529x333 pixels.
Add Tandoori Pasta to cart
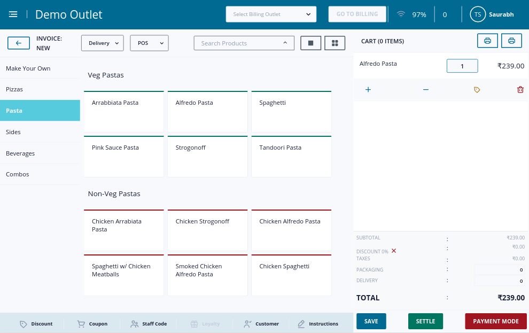pos(291,157)
